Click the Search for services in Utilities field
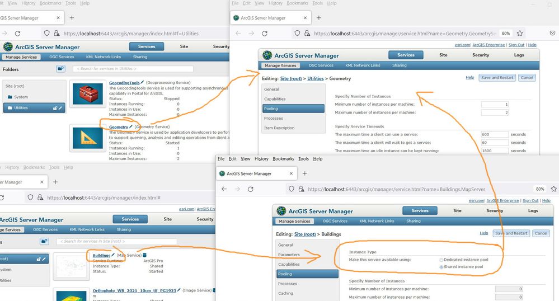Screen dimensions: 559x301 133,69
